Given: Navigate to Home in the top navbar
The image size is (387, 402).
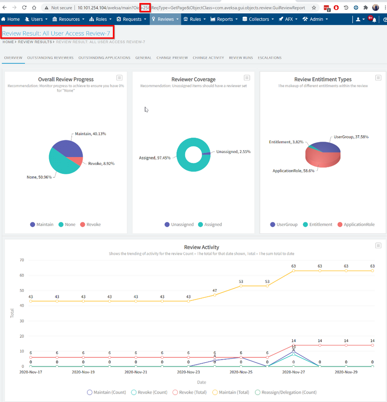Looking at the screenshot, I should [x=10, y=19].
